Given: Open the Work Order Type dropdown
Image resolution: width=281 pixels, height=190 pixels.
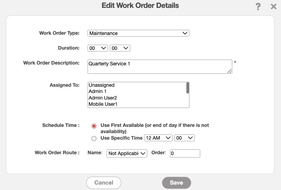Looking at the screenshot, I should pyautogui.click(x=138, y=33).
